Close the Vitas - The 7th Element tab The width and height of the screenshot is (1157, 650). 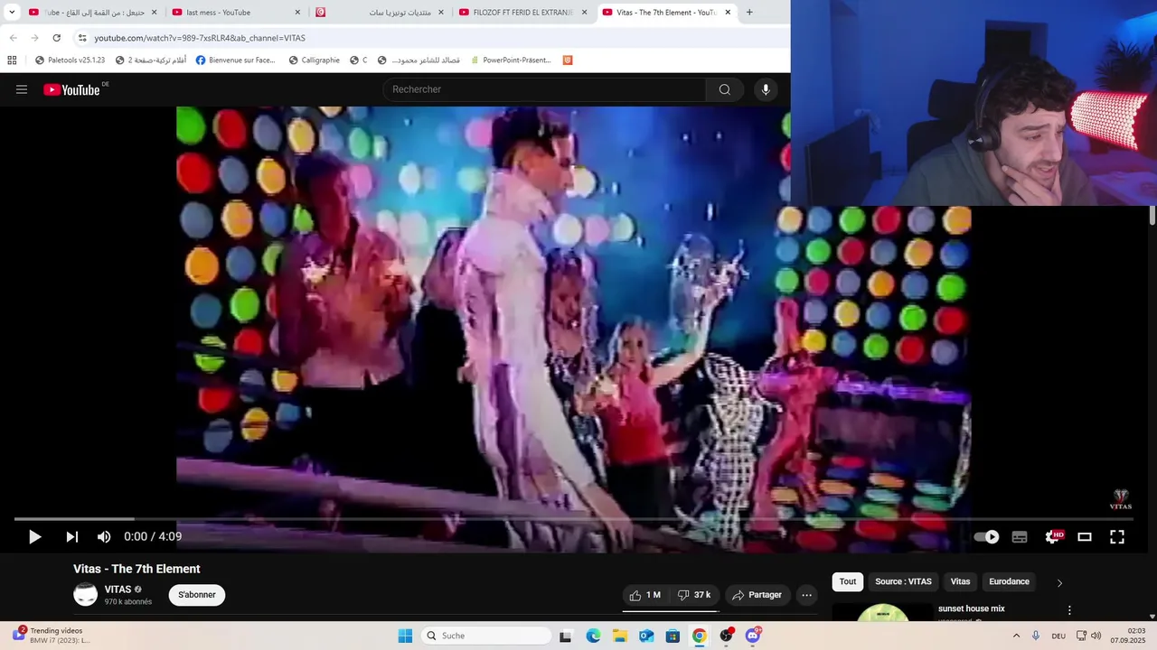click(x=728, y=13)
